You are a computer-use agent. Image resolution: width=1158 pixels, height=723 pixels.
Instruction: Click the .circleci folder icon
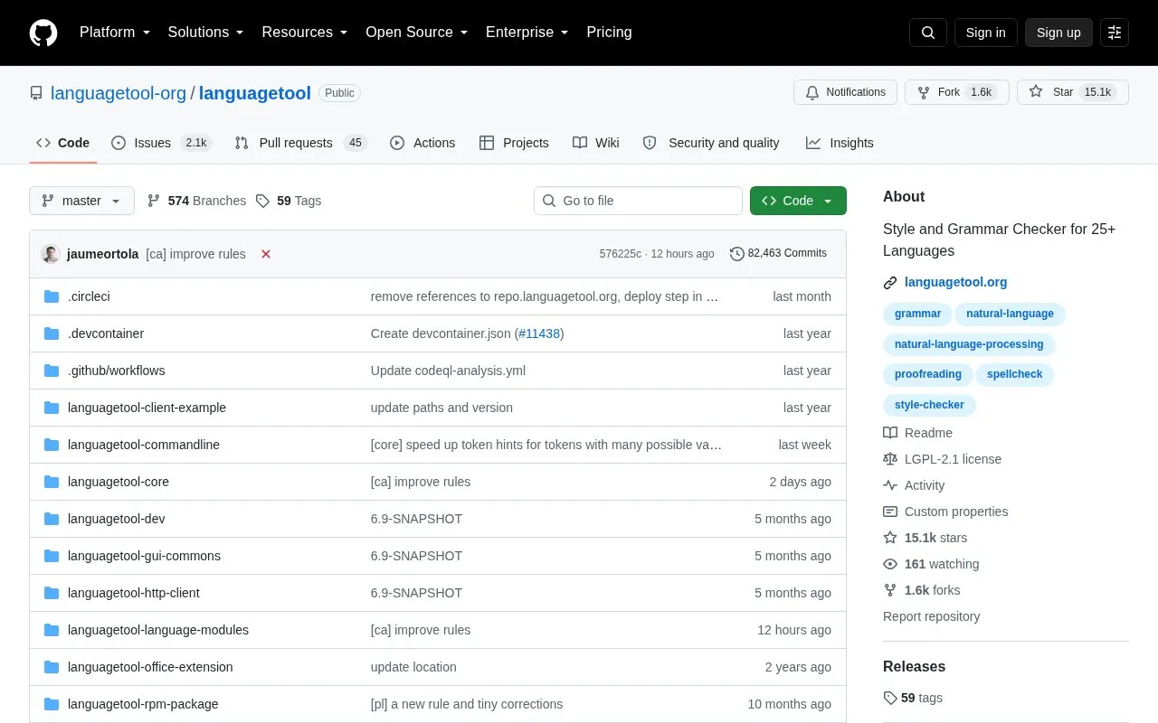[x=52, y=296]
